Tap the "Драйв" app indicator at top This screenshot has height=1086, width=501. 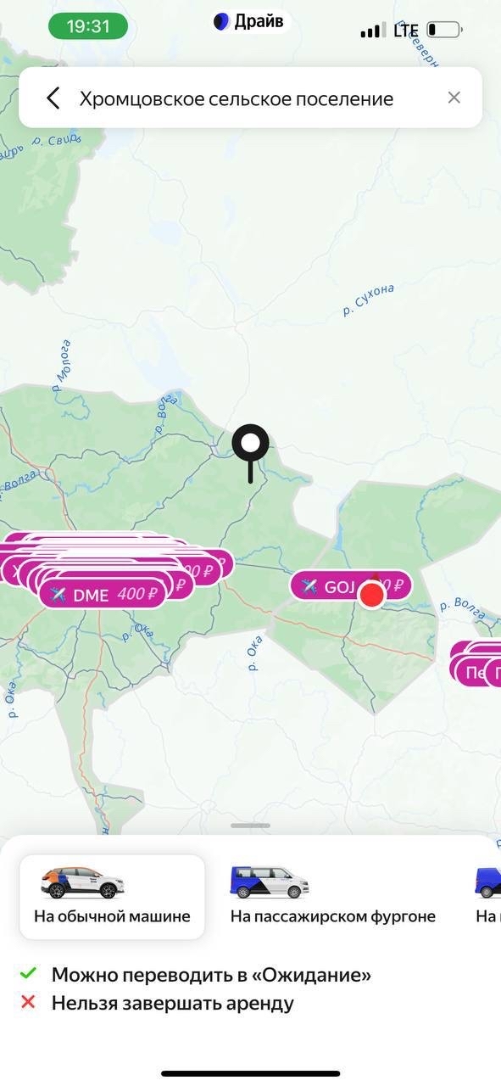coord(250,22)
